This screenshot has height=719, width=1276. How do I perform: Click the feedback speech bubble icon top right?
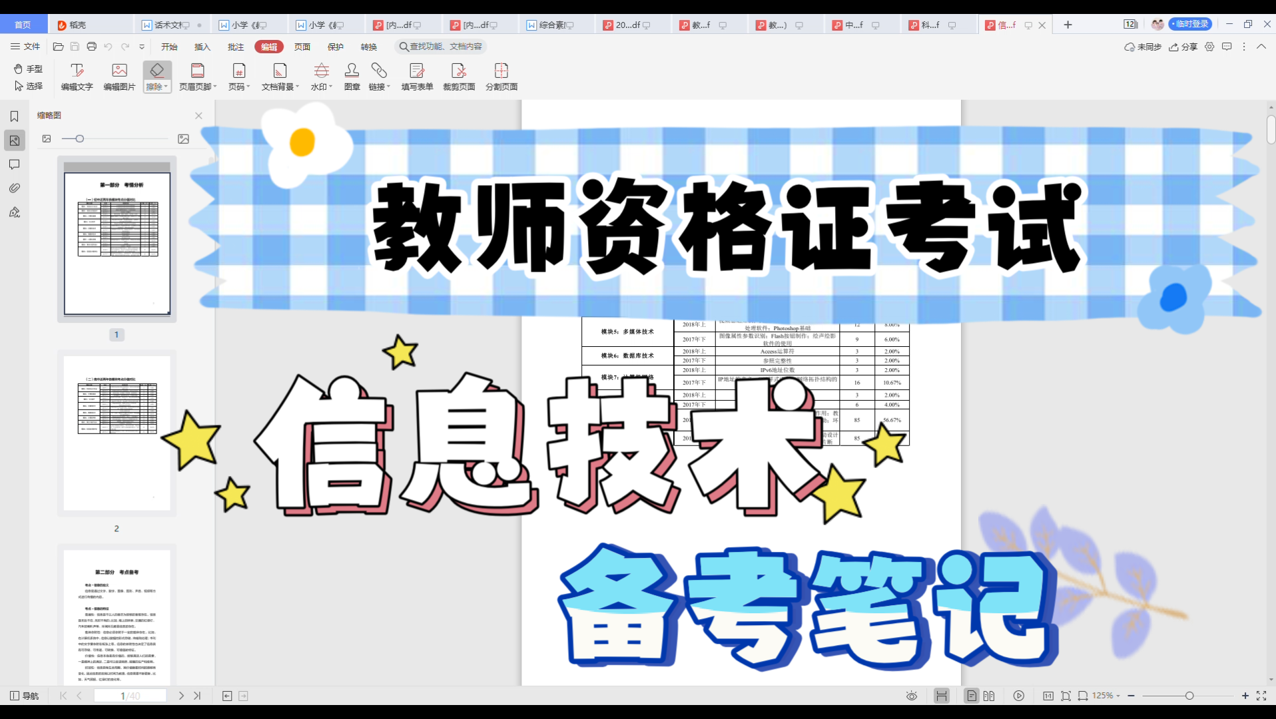(1227, 47)
